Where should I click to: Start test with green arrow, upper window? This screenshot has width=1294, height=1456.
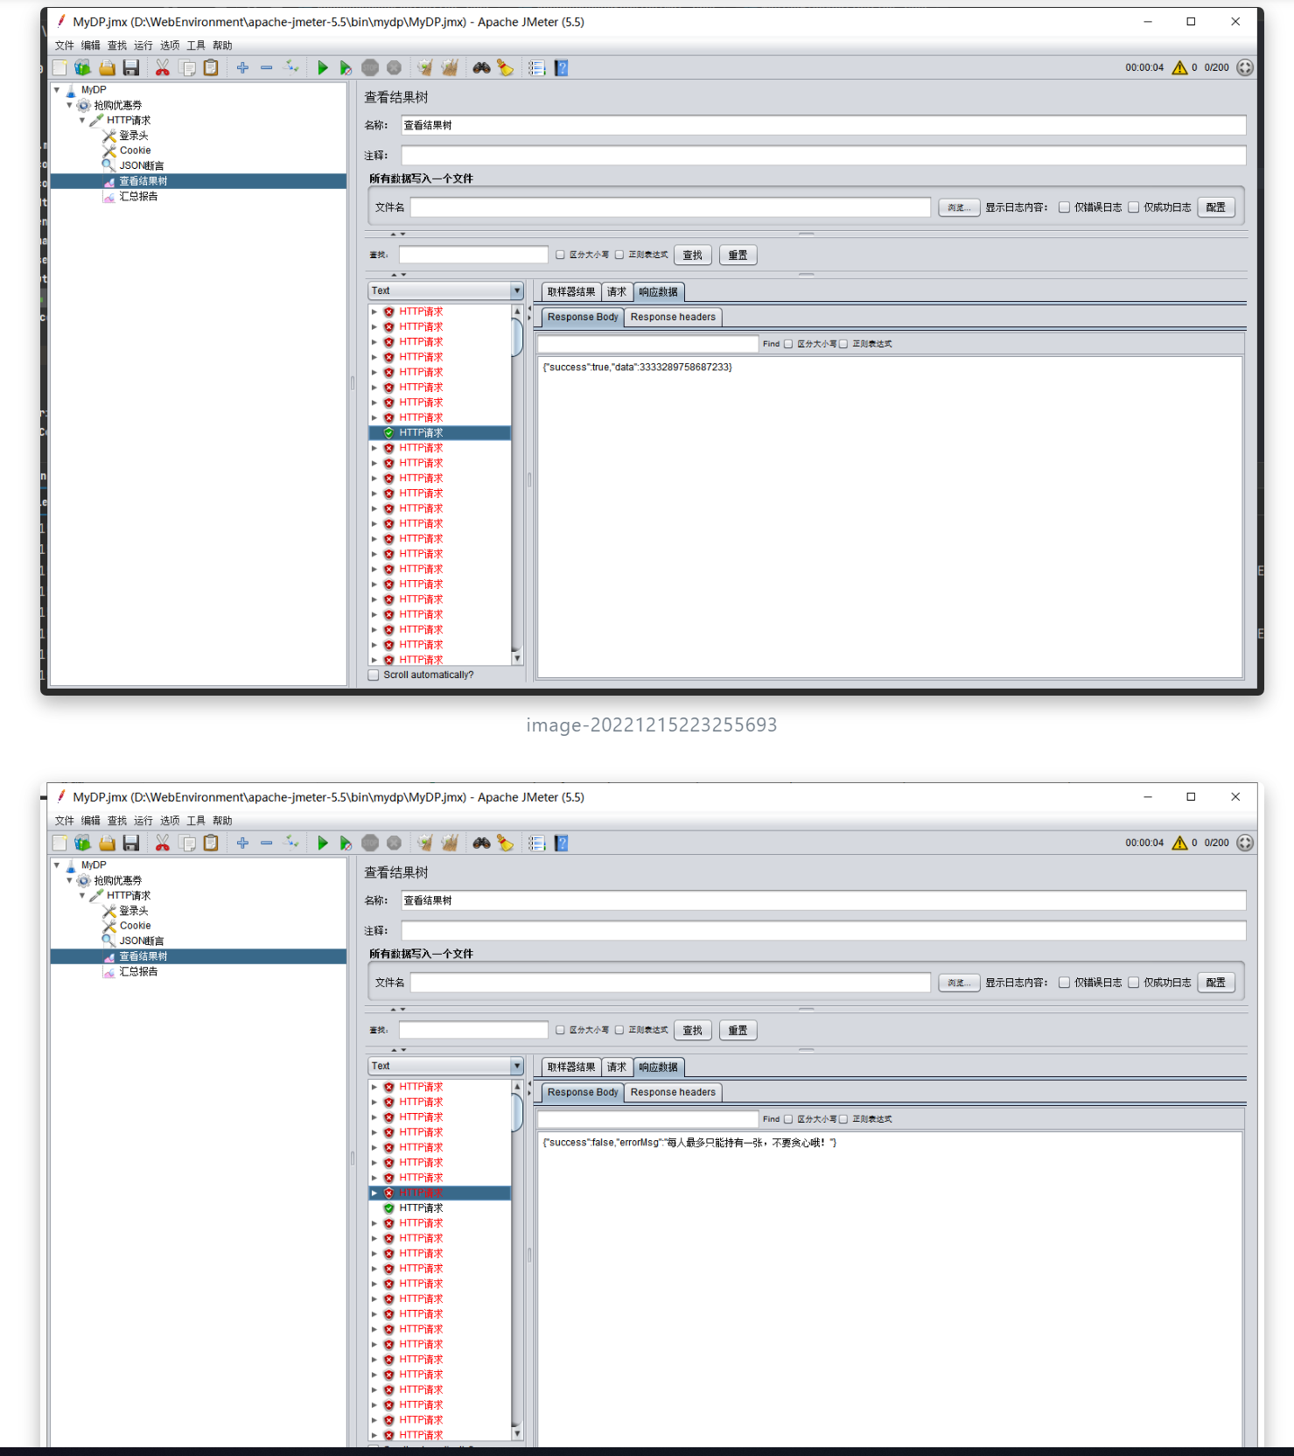click(x=323, y=67)
